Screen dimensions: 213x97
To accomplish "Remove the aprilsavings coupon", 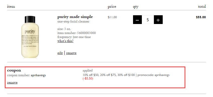I will coord(12,82).
